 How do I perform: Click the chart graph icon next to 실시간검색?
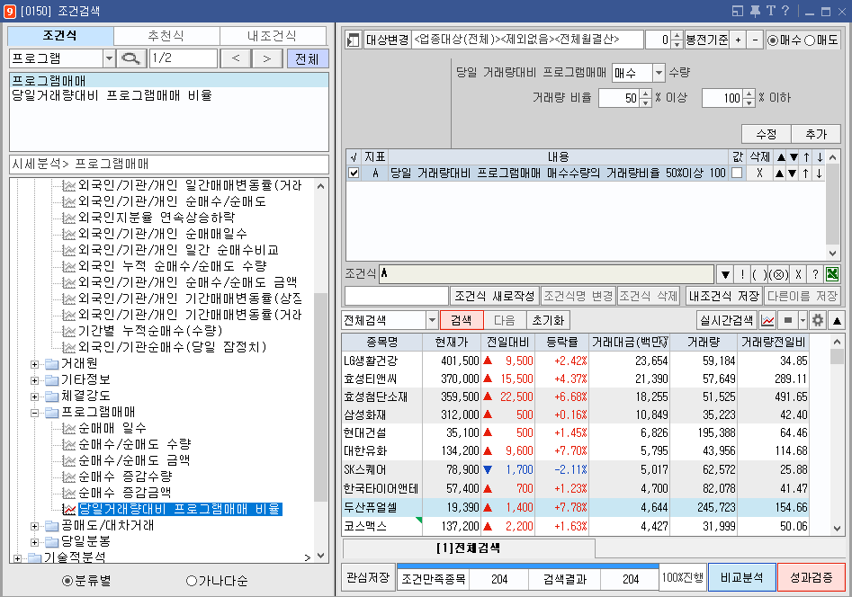(767, 318)
